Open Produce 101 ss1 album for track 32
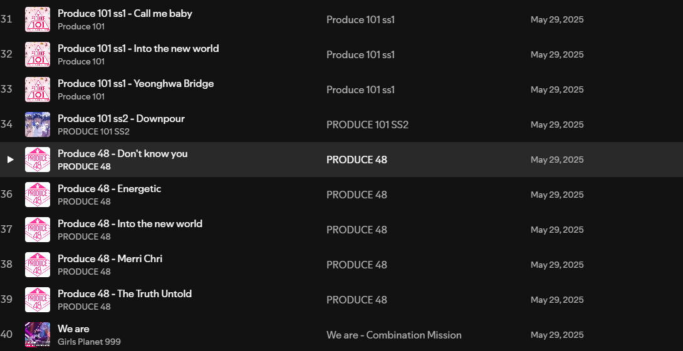This screenshot has width=683, height=351. (360, 55)
